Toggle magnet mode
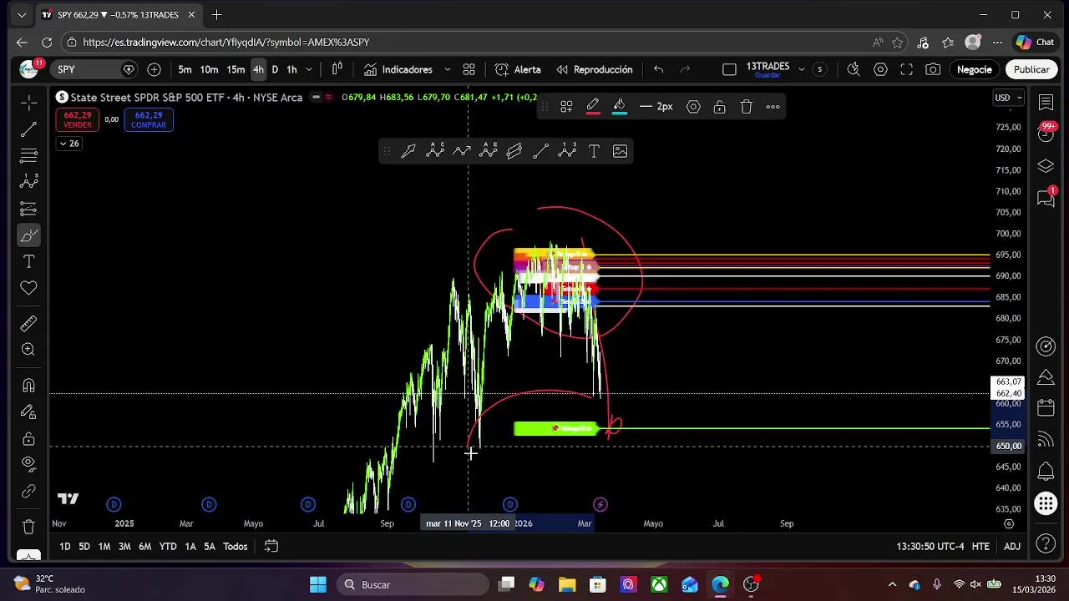The width and height of the screenshot is (1069, 601). tap(28, 385)
